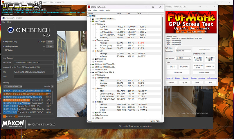This screenshot has width=234, height=139.
Task: Open the Resolution dropdown 1920x1200
Action: click(183, 51)
